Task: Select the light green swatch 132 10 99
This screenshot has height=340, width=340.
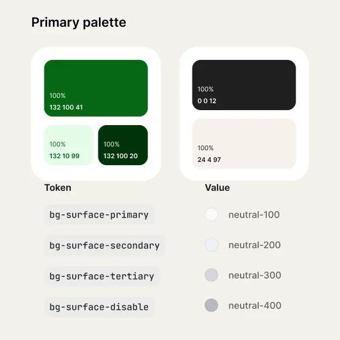Action: (69, 145)
